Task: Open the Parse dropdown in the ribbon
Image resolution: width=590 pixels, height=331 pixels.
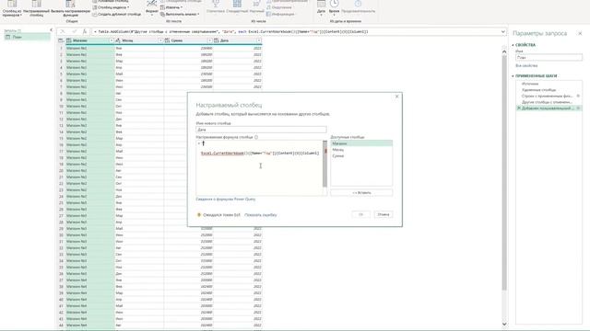Action: pyautogui.click(x=180, y=14)
